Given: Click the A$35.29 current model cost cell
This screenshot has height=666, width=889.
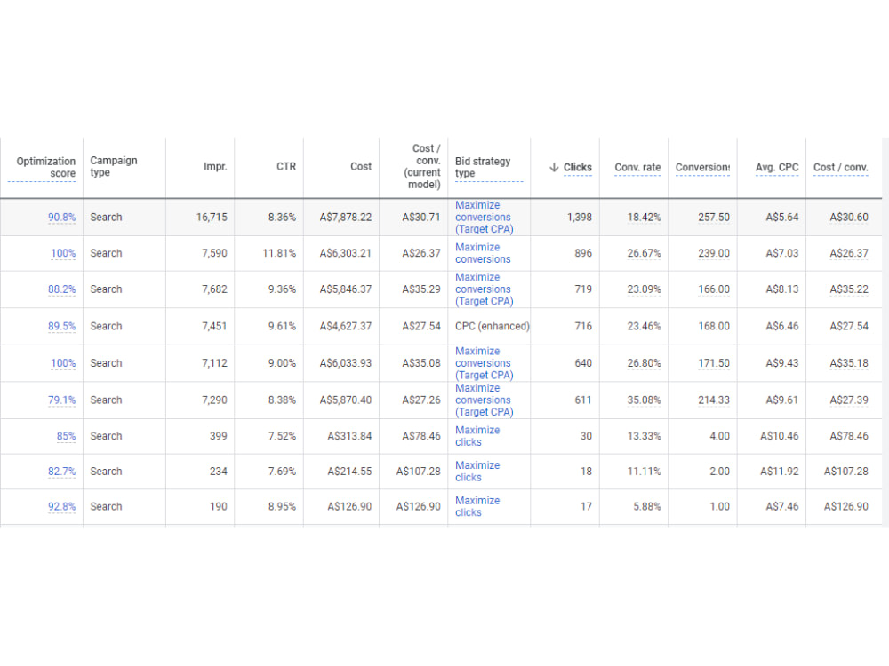Looking at the screenshot, I should point(421,289).
